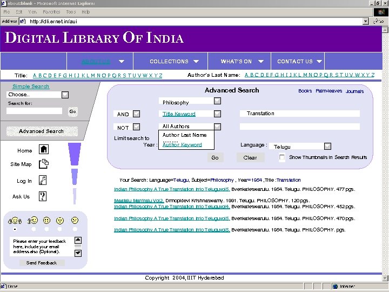Expand the Collections menu arrow
This screenshot has height=292, width=389.
pyautogui.click(x=196, y=61)
